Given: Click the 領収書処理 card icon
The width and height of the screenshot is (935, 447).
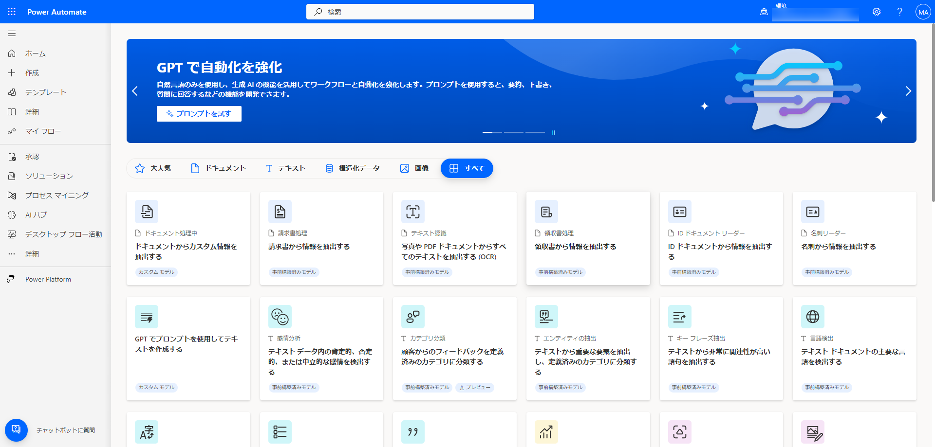Looking at the screenshot, I should click(x=546, y=212).
